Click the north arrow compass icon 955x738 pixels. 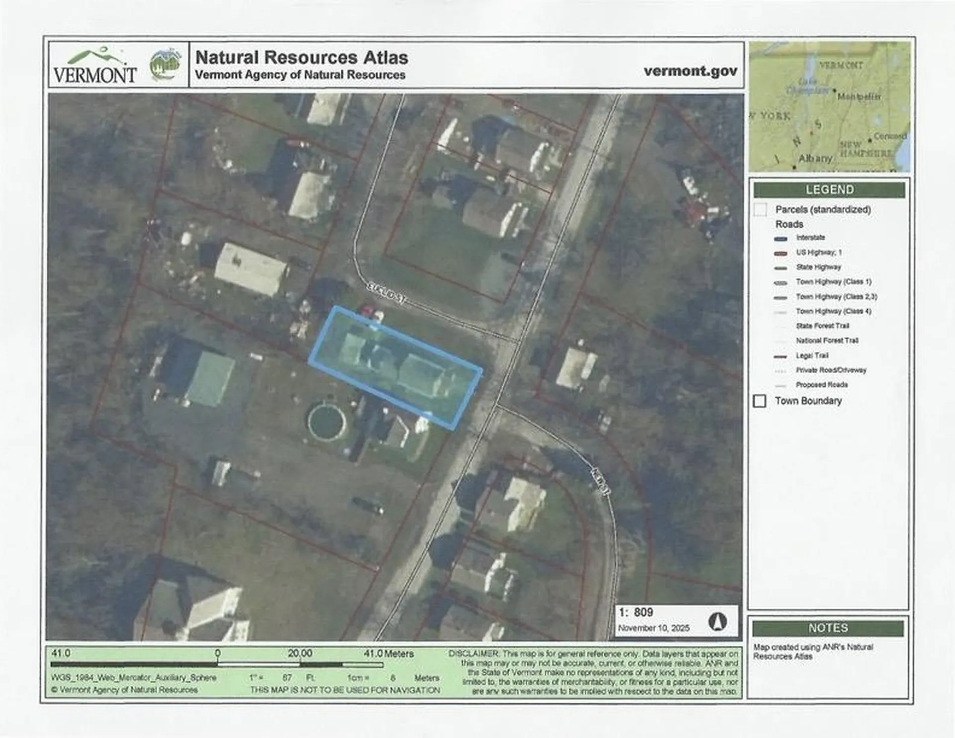click(717, 622)
